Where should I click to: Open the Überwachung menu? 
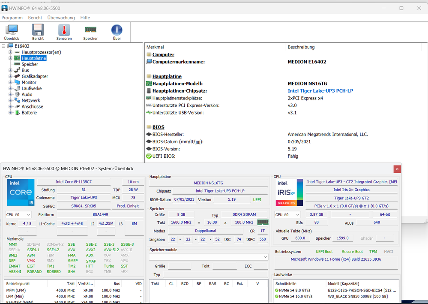(61, 18)
